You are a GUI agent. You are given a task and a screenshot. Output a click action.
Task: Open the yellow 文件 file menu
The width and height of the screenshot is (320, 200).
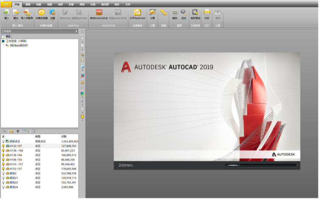pyautogui.click(x=6, y=4)
